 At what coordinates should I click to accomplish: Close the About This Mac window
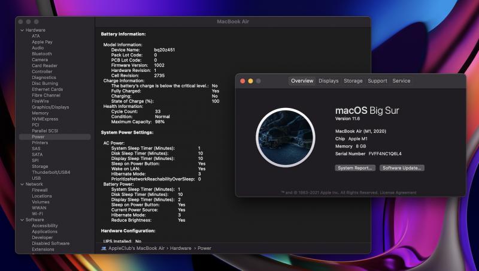[x=242, y=81]
